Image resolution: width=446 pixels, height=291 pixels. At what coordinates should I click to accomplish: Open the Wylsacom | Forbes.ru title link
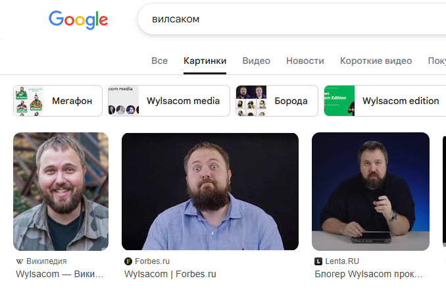point(170,274)
